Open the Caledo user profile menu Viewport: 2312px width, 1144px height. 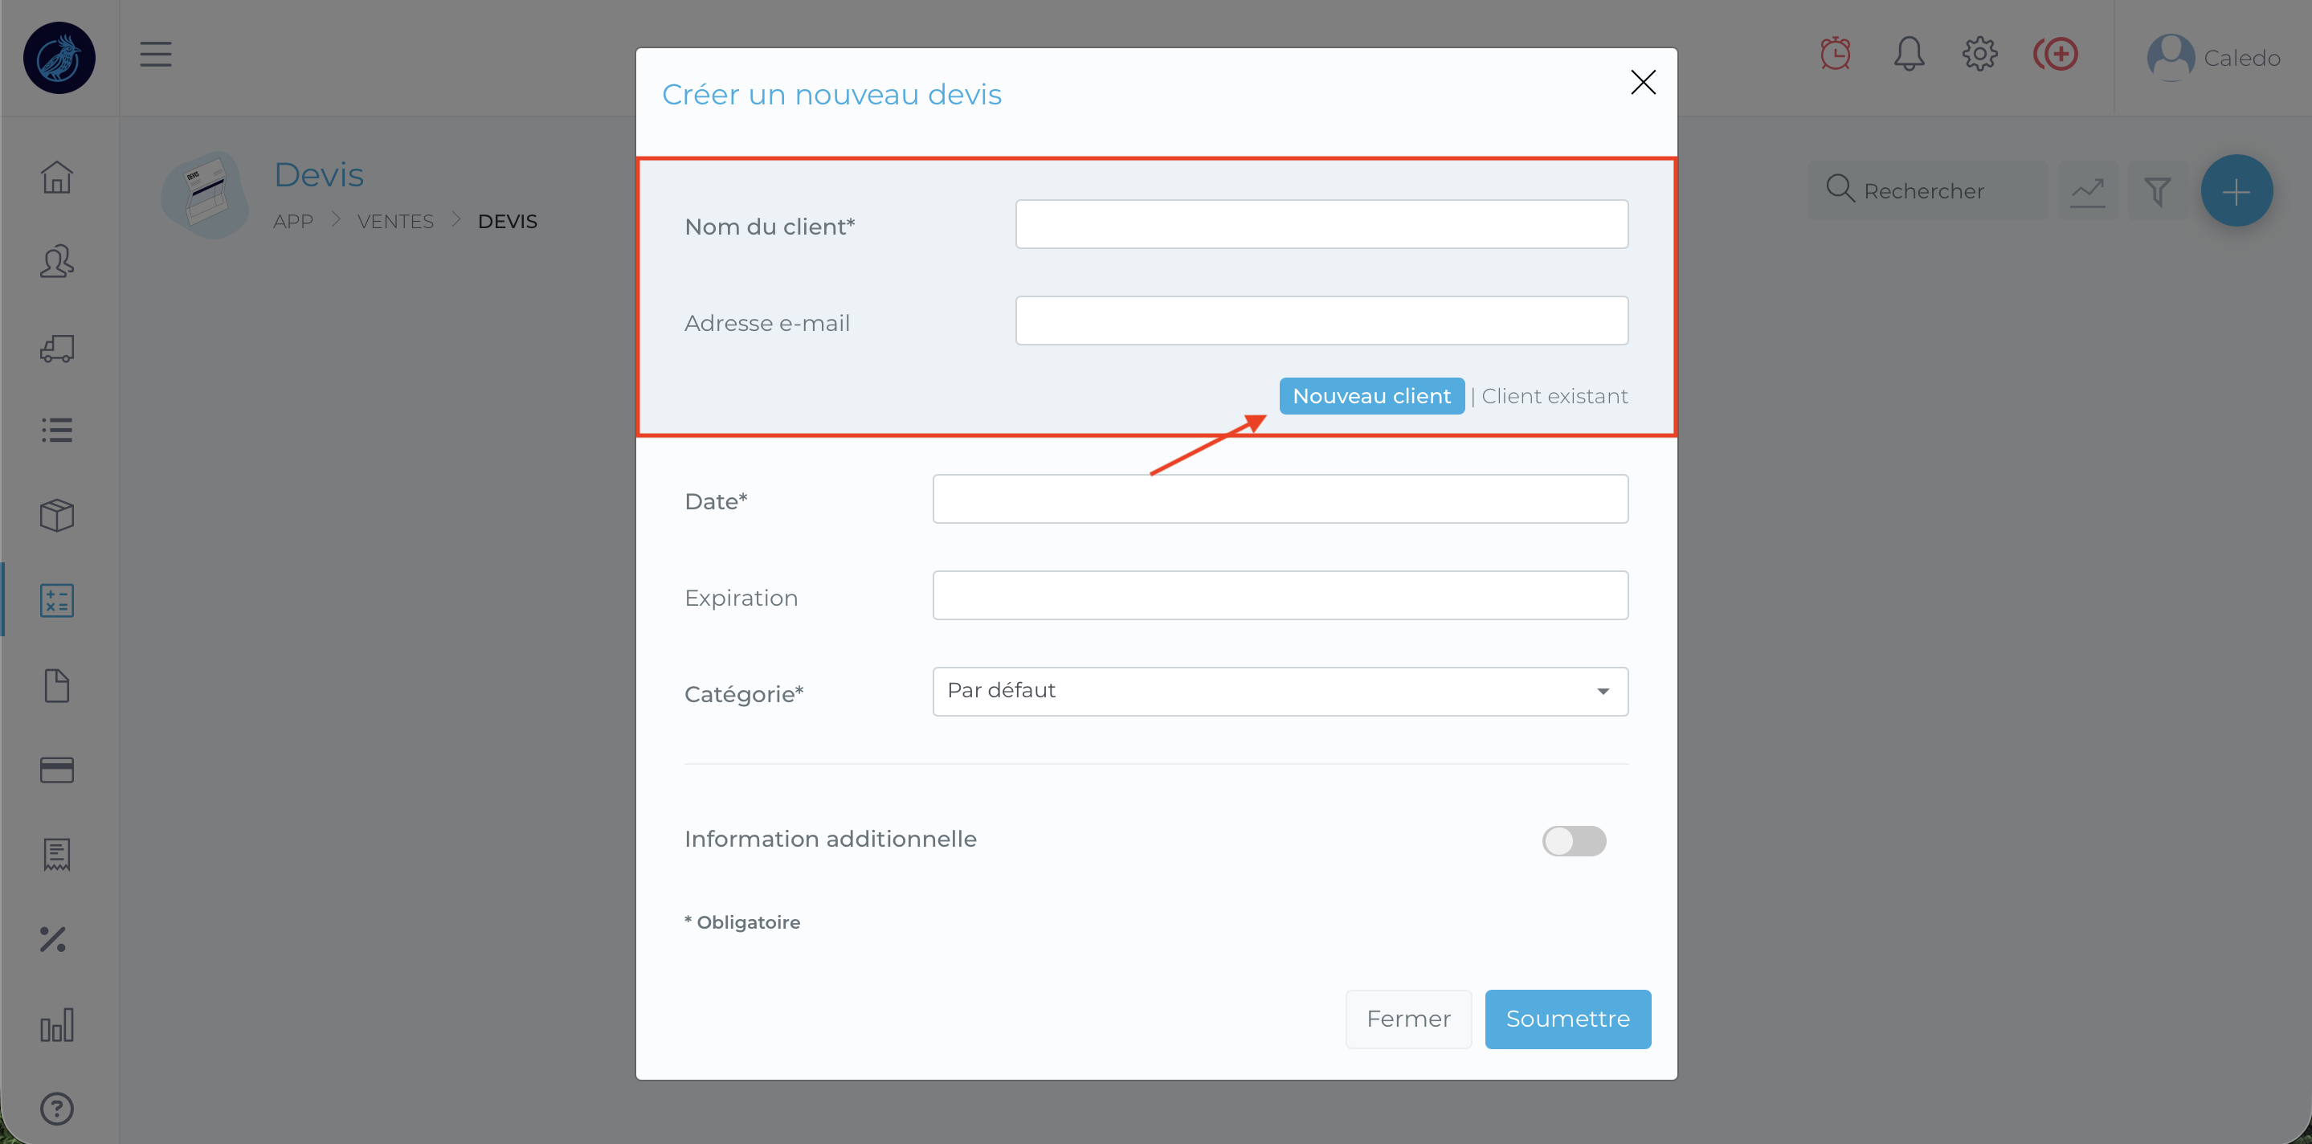pos(2212,59)
